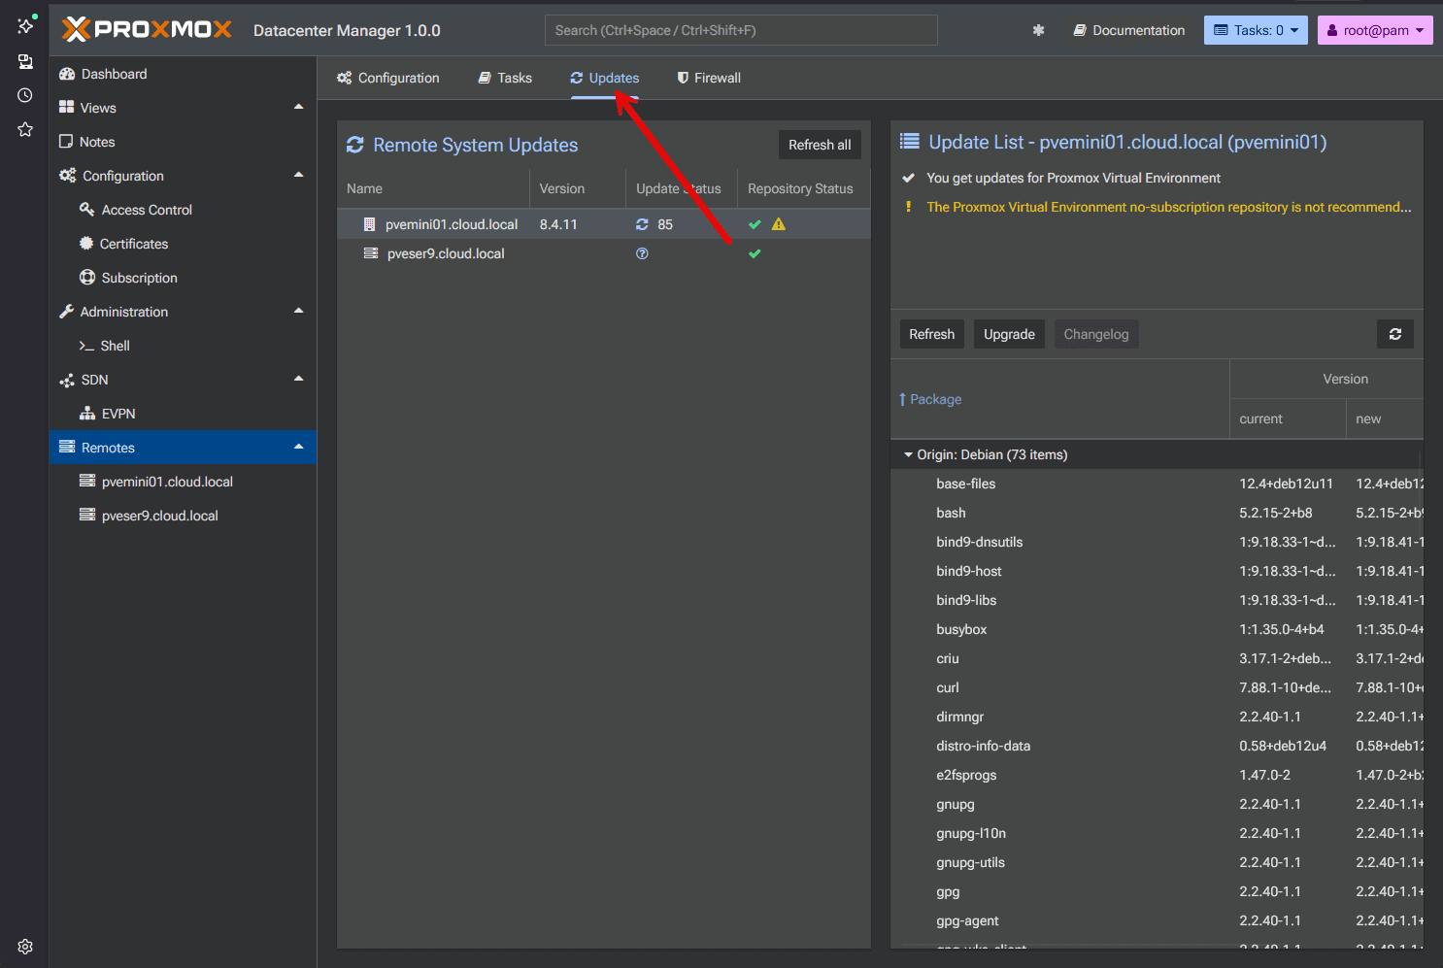Image resolution: width=1443 pixels, height=968 pixels.
Task: Select the EVPN item under SDN
Action: [x=117, y=413]
